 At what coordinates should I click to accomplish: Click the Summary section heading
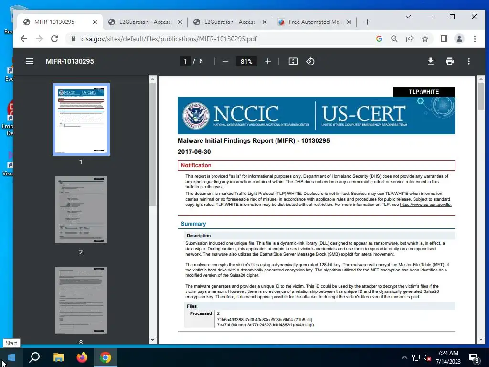click(193, 224)
